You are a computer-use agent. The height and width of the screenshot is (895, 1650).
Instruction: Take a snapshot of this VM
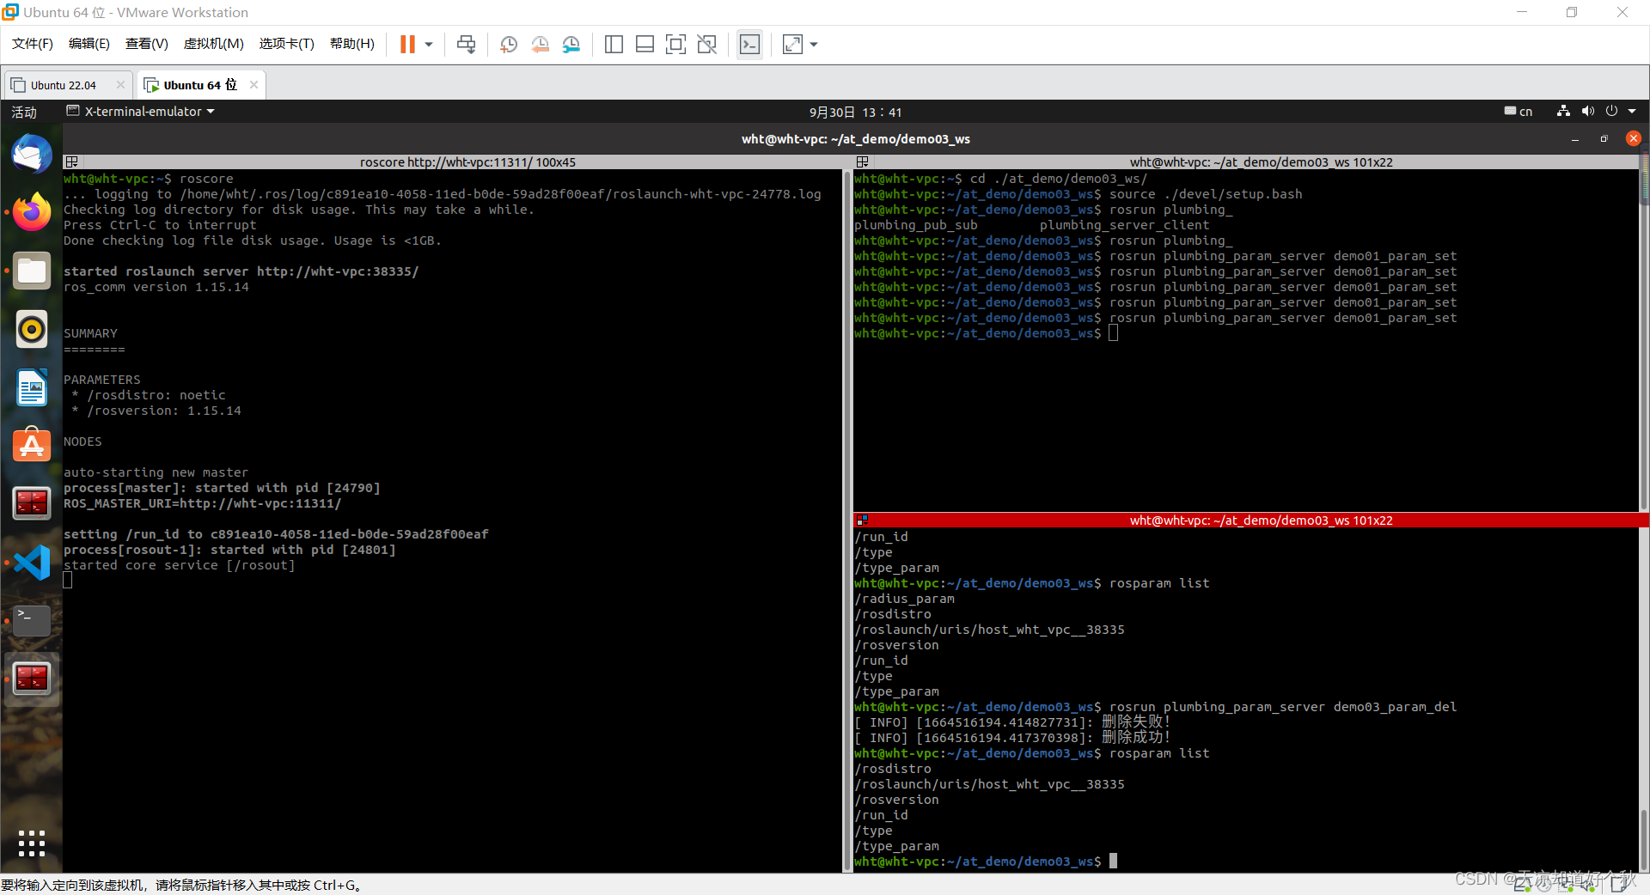pyautogui.click(x=509, y=44)
